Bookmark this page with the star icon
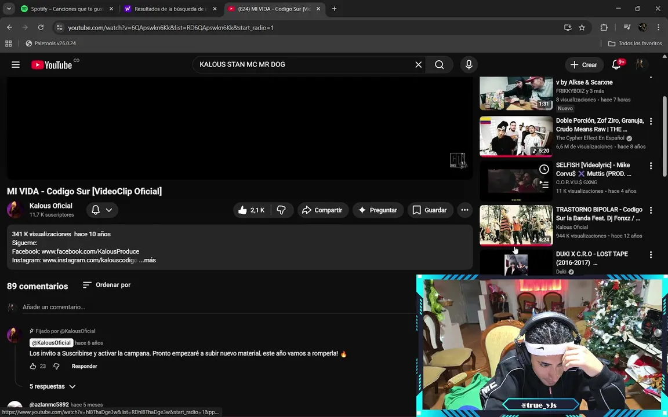The width and height of the screenshot is (668, 417). (582, 28)
